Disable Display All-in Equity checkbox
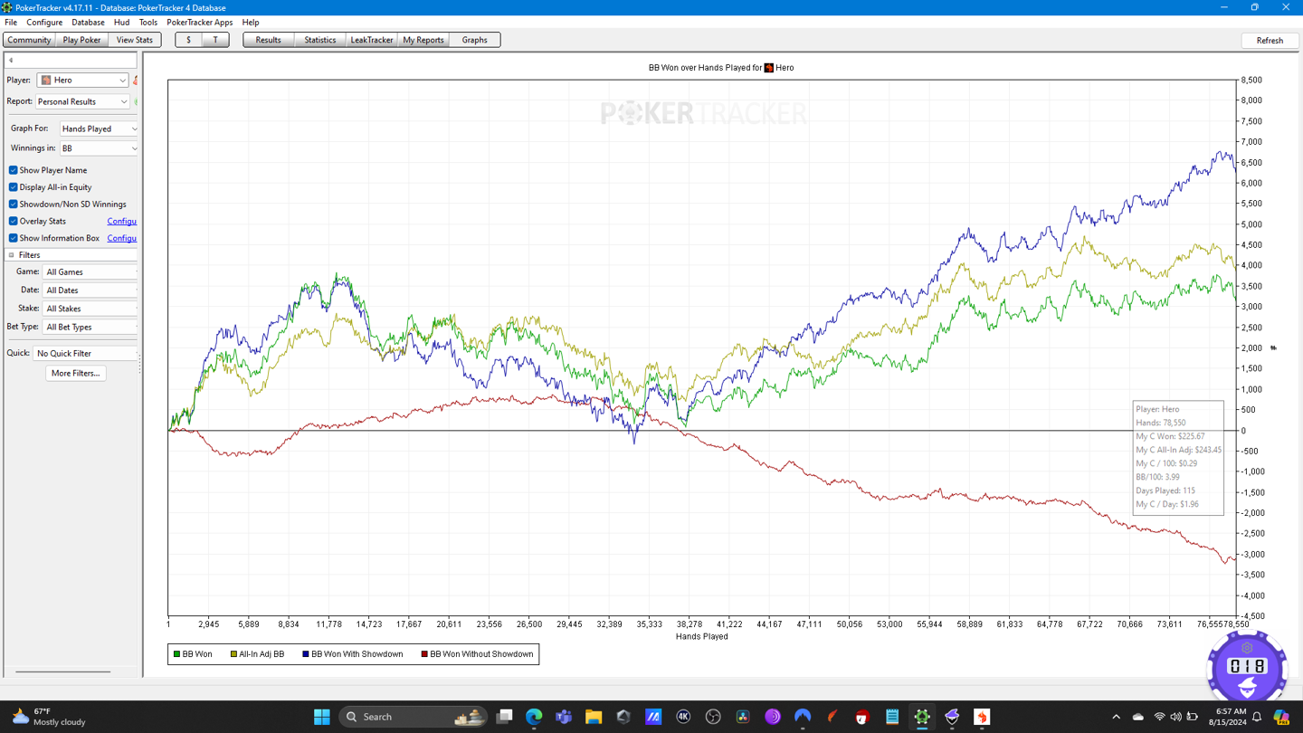 tap(14, 187)
